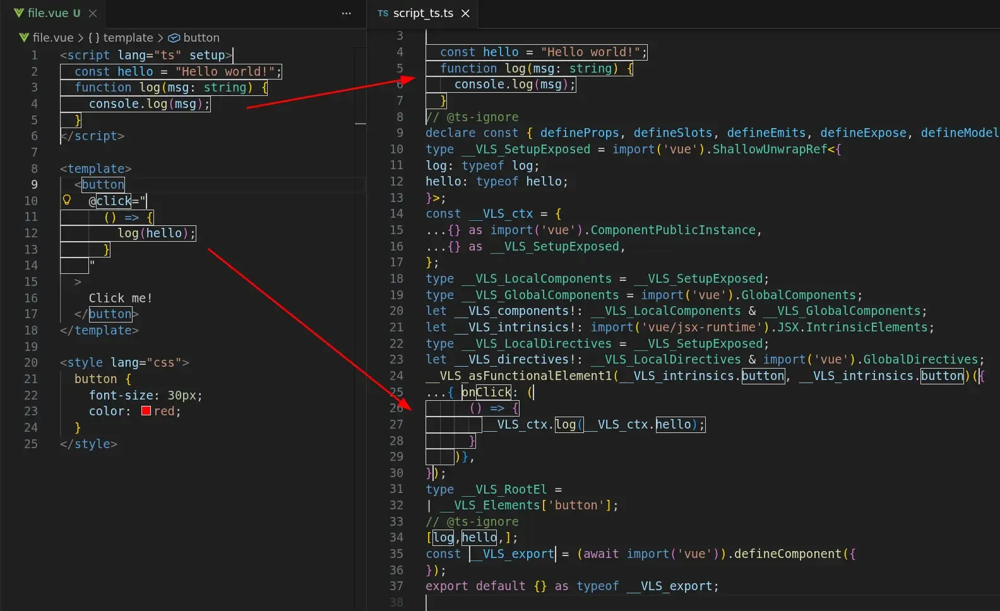Open the script_ts.ts editor tab
The width and height of the screenshot is (1000, 611).
[x=424, y=13]
